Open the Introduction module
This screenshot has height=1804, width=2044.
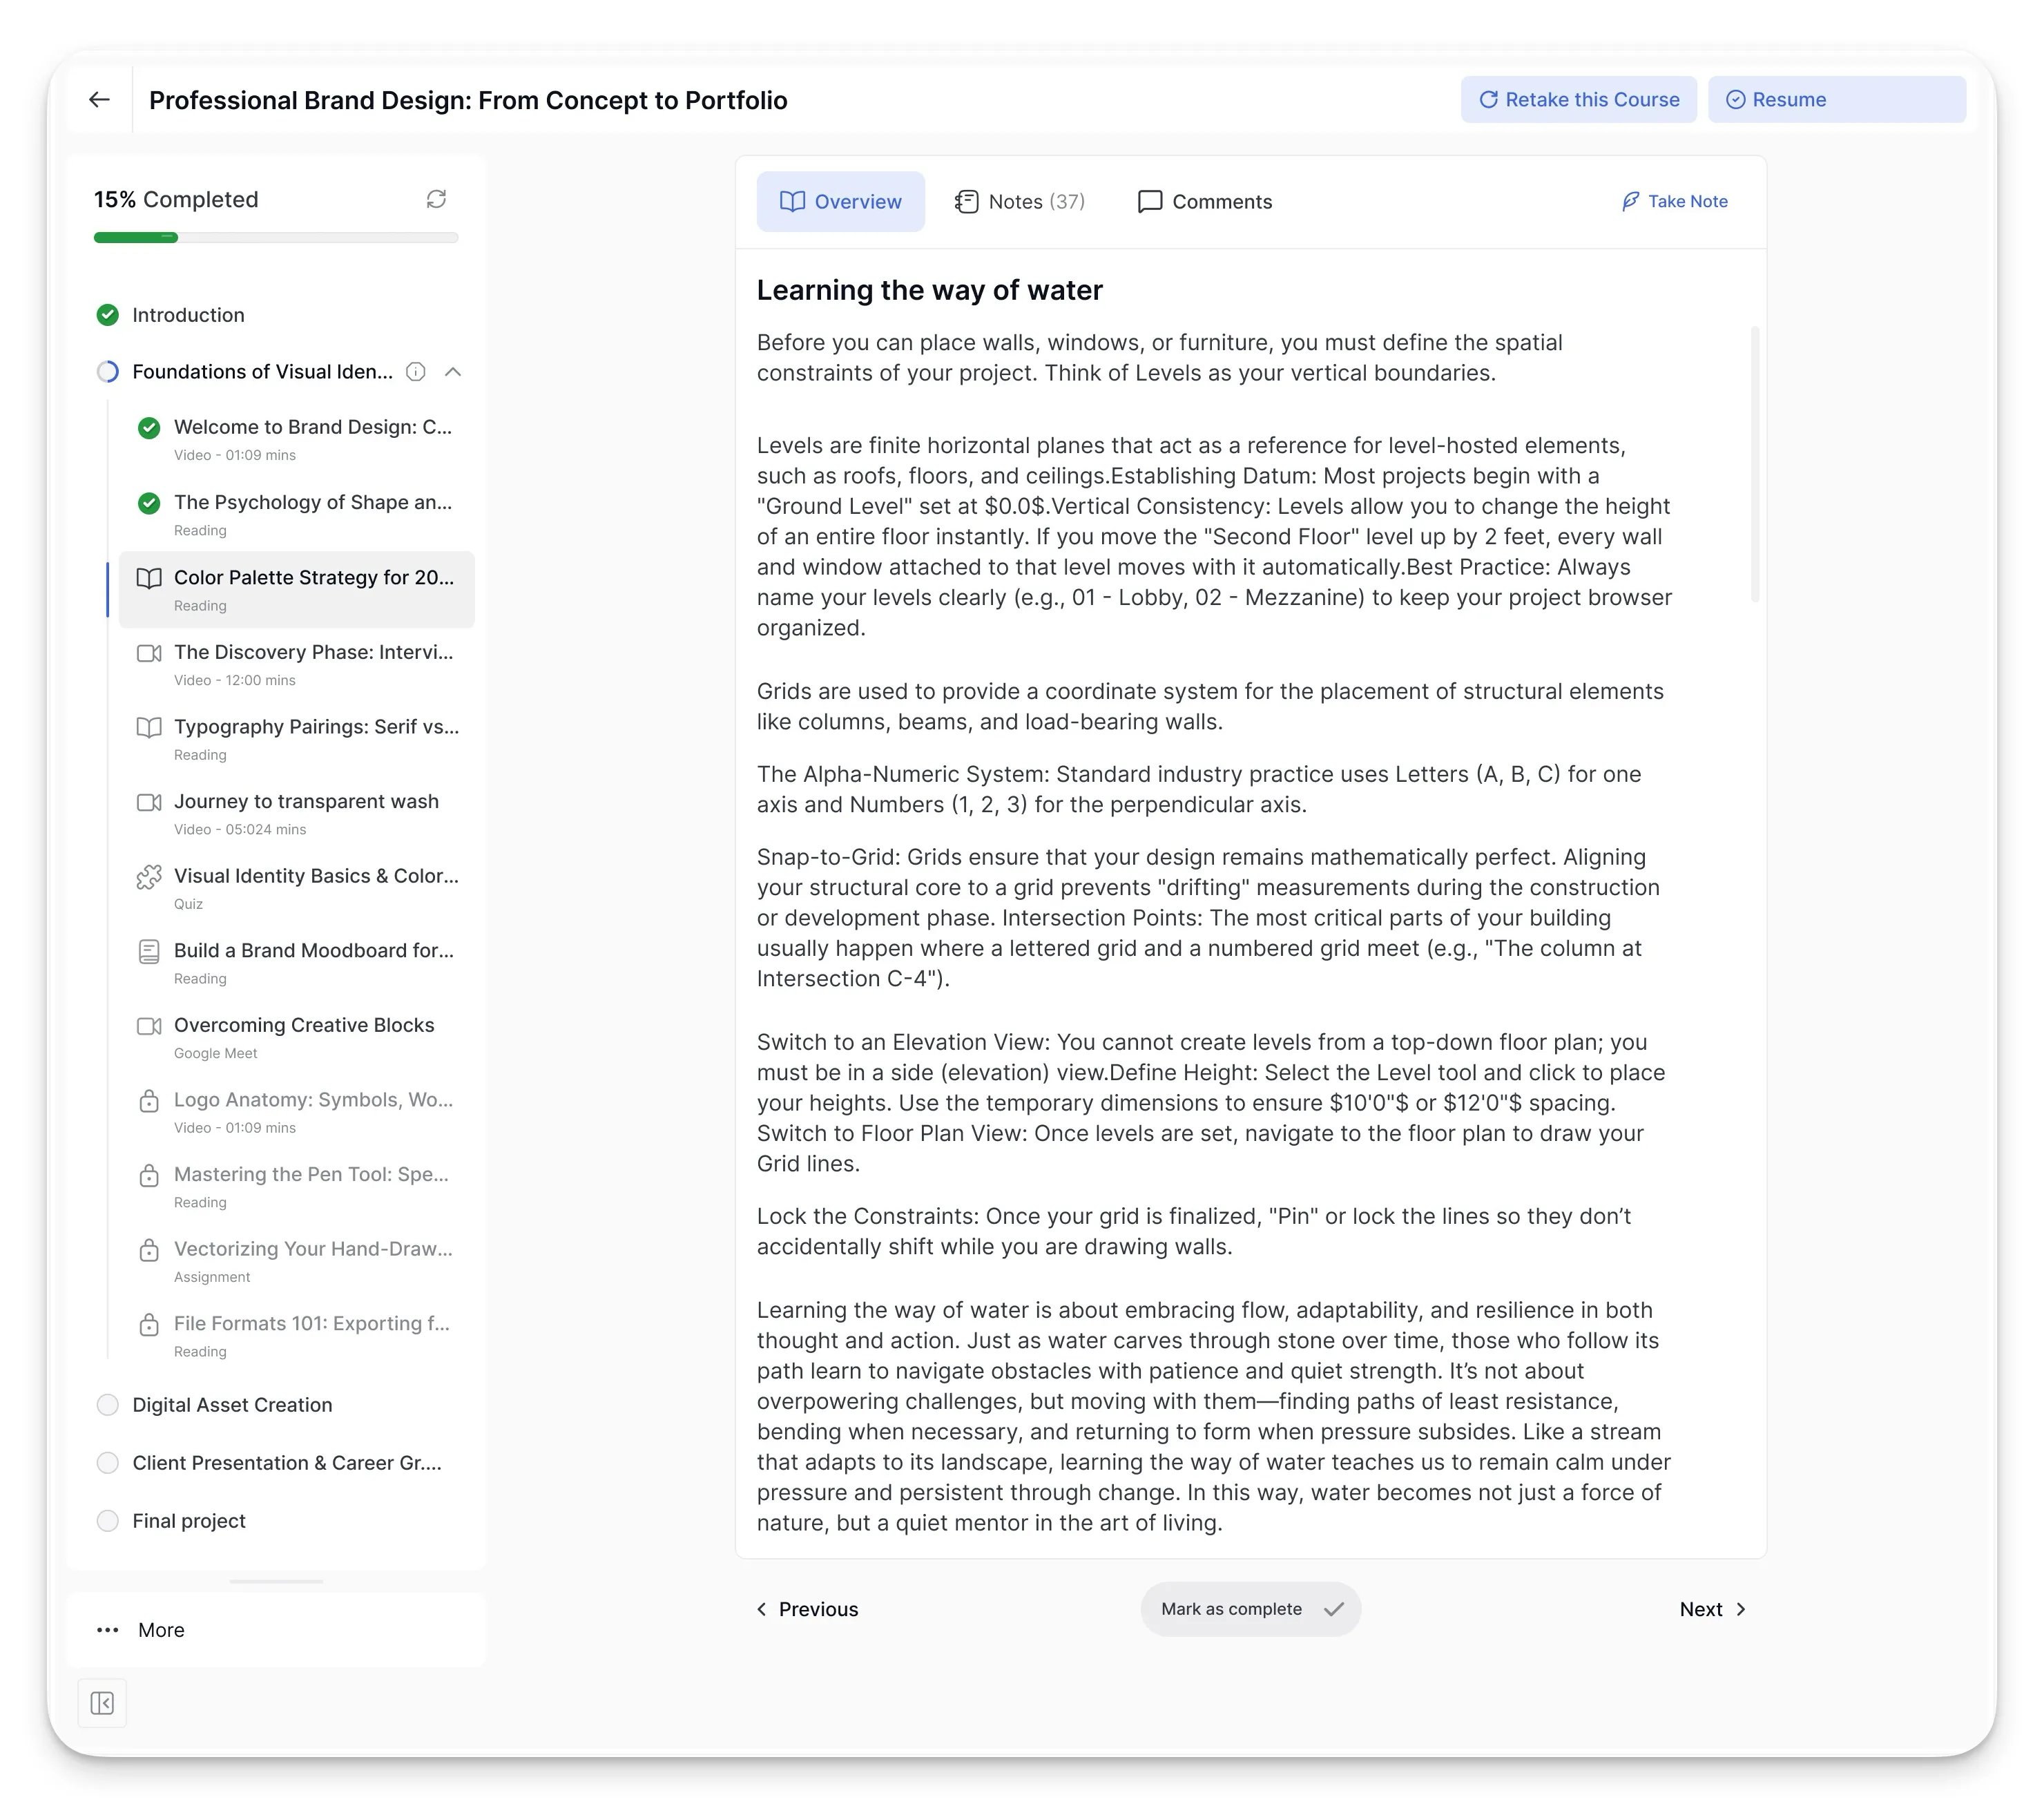click(189, 315)
